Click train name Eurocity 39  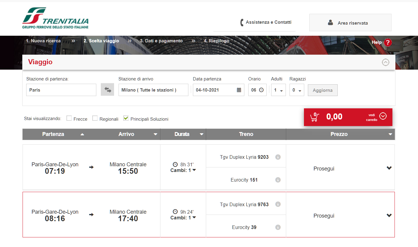click(244, 227)
